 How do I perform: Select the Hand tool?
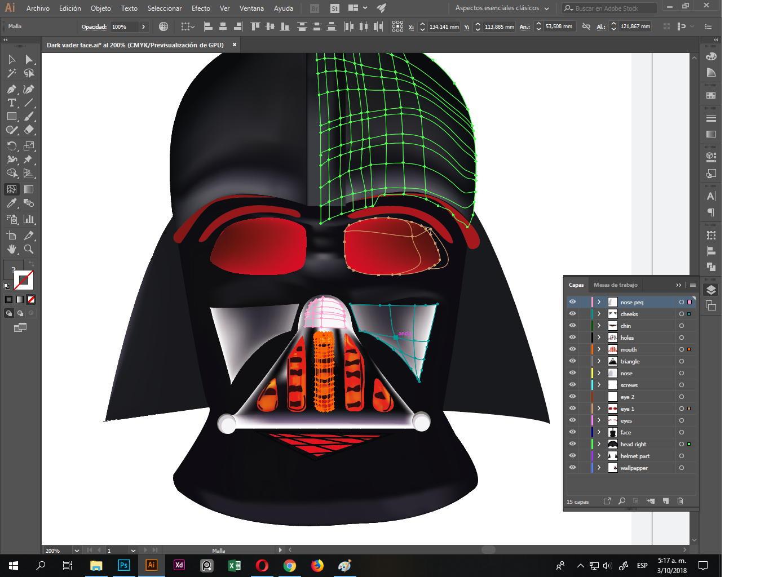click(12, 249)
